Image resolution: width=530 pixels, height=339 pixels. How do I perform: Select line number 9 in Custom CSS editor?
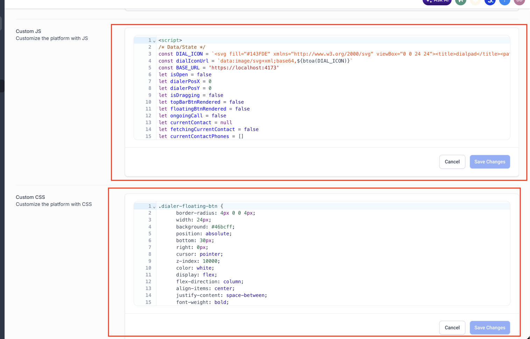coord(150,261)
